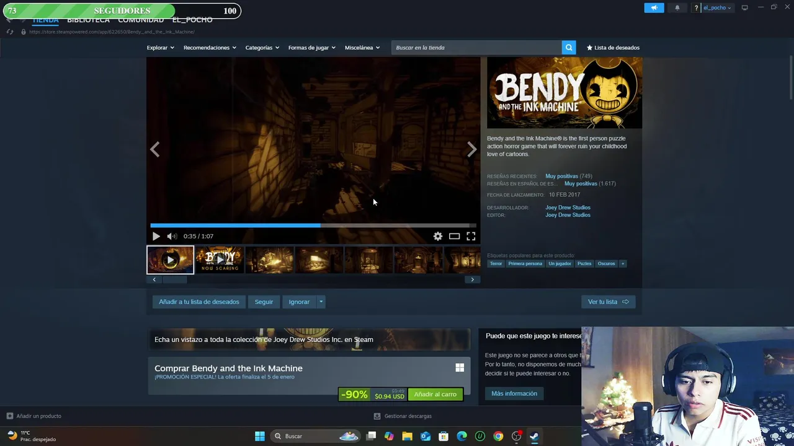Screen dimensions: 794x446
Task: Select the third screenshot thumbnail
Action: click(269, 260)
